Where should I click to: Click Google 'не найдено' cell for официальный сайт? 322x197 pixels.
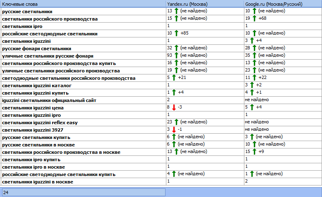pos(283,100)
